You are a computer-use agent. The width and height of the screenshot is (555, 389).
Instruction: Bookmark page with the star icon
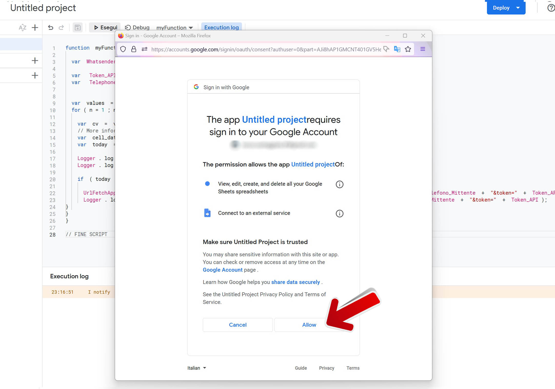tap(408, 49)
